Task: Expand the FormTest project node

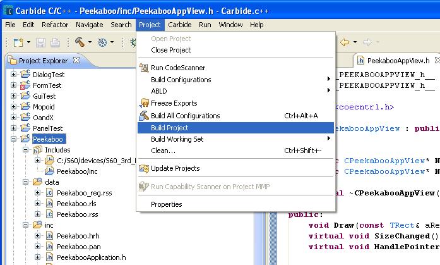Action: (13, 85)
